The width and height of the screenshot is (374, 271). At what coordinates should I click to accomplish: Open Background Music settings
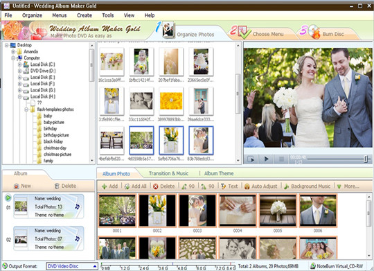(287, 186)
